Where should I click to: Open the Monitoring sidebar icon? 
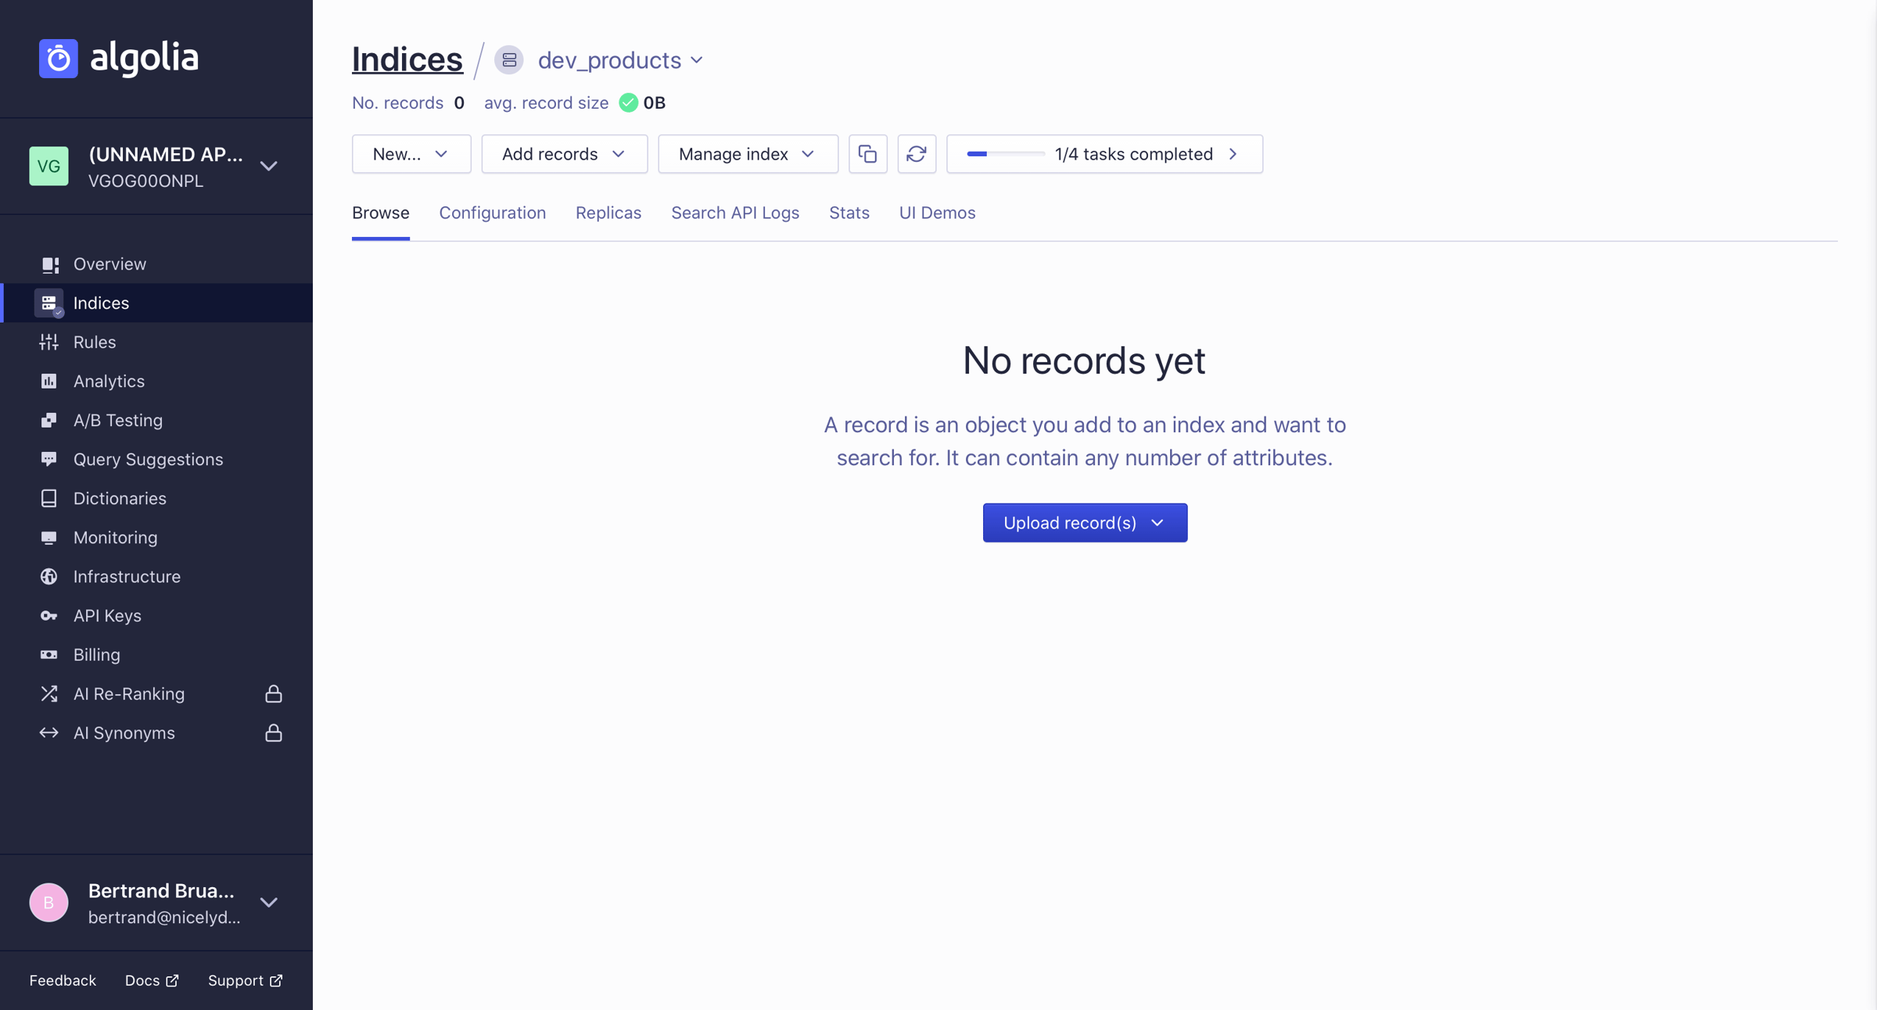click(48, 537)
